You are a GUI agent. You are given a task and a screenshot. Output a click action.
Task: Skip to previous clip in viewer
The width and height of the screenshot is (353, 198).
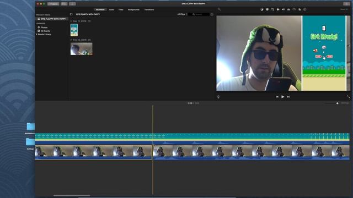[277, 97]
